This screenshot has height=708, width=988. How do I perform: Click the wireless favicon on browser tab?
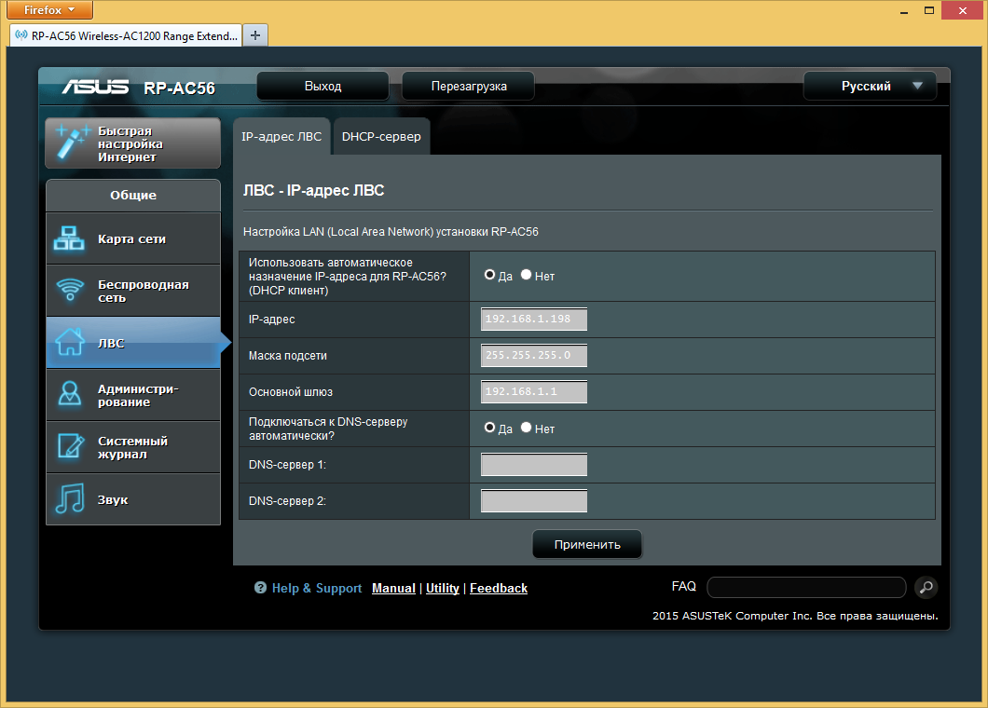point(21,35)
